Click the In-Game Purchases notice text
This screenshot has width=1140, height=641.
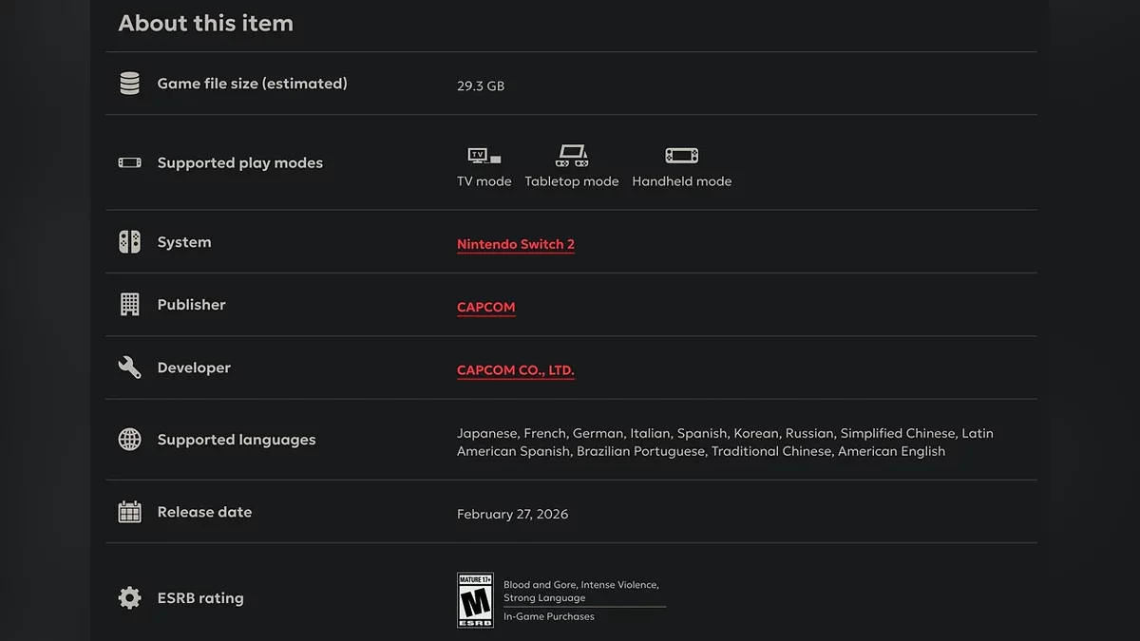549,616
